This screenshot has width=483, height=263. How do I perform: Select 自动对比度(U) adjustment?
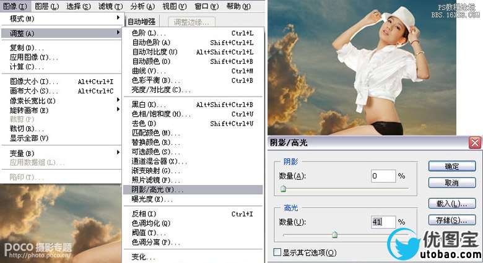(193, 52)
